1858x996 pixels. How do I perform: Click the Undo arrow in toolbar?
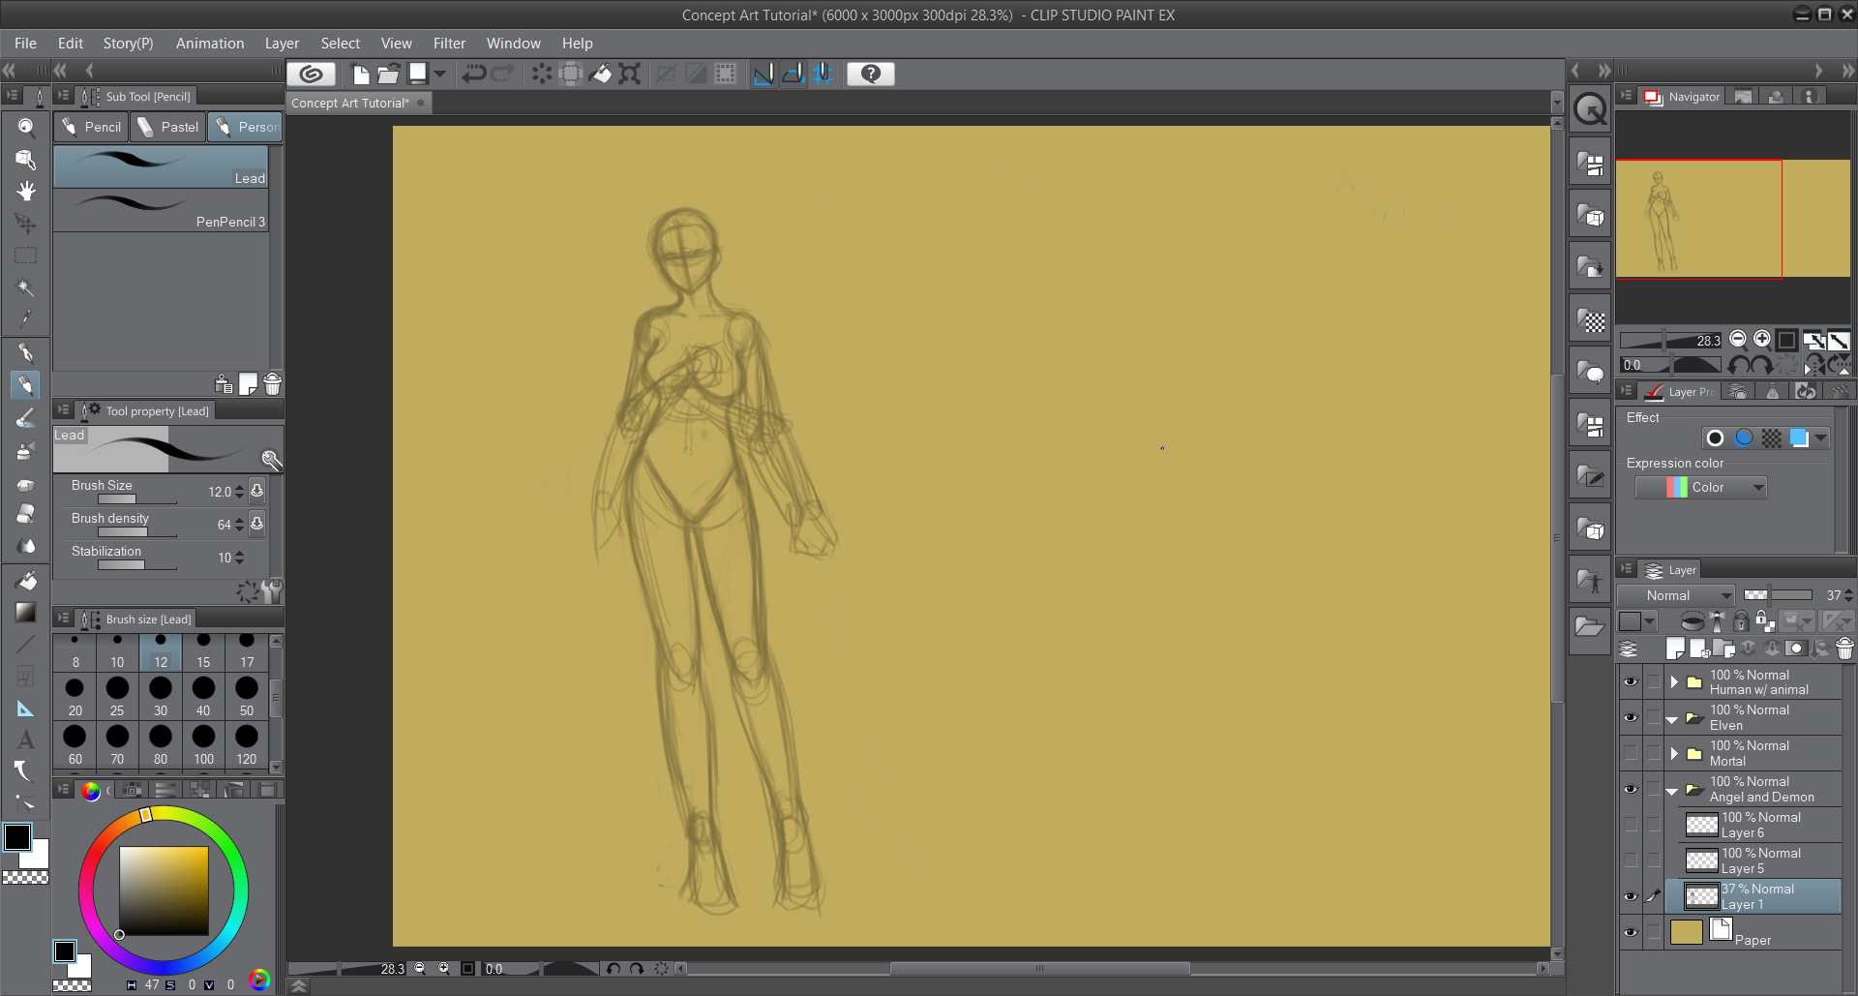tap(473, 74)
